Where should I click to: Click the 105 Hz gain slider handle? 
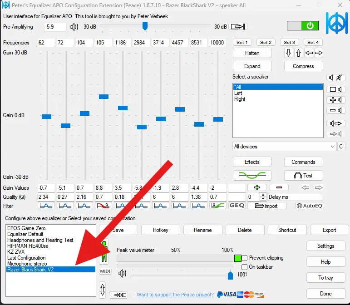point(104,97)
